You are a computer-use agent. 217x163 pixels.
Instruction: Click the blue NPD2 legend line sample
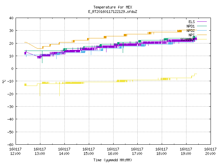(x=202, y=30)
